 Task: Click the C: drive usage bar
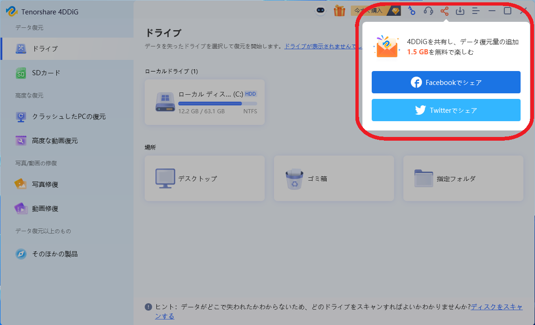click(217, 104)
